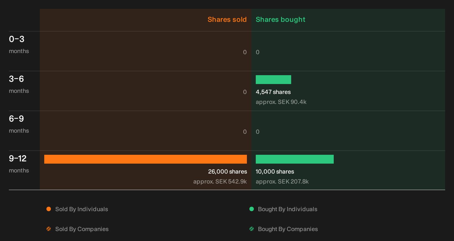Click the Sold By Companies legend label

82,229
